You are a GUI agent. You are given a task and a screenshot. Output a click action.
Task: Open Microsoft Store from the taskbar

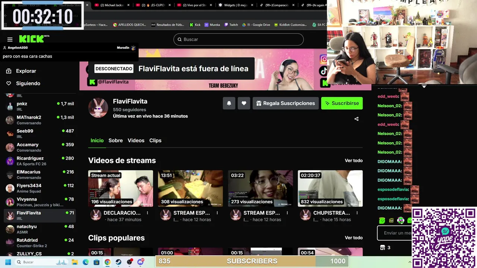coord(97,262)
